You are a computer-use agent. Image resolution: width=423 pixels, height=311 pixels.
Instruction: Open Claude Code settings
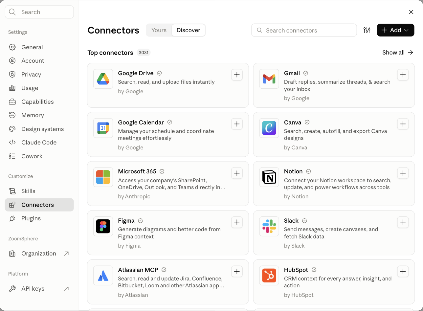[39, 143]
